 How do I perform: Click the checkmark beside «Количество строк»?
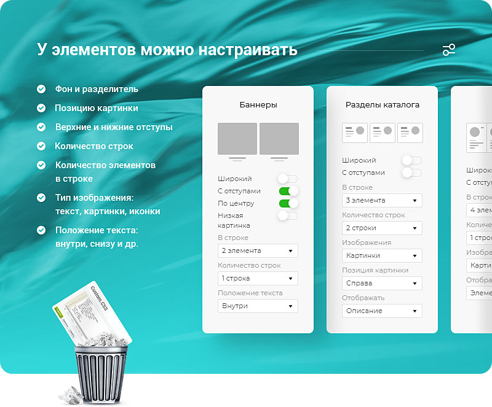(x=42, y=147)
